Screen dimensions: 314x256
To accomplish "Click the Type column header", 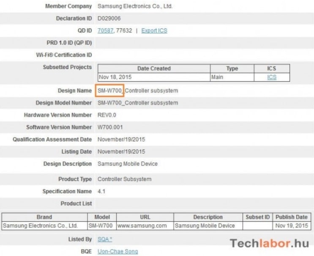I will (232, 69).
